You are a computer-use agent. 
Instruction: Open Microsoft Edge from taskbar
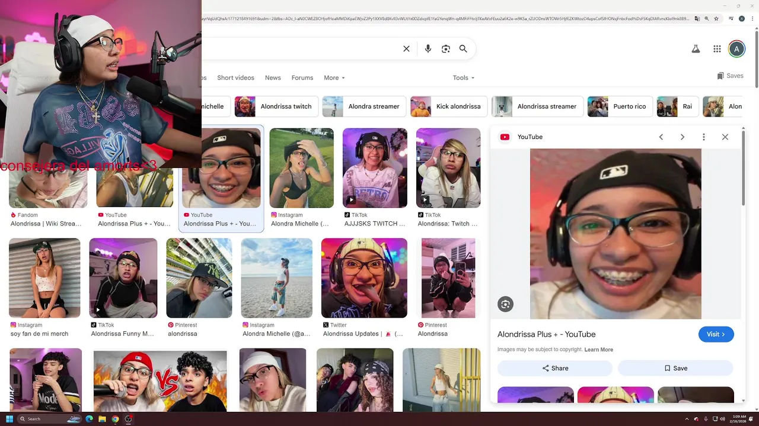point(89,419)
